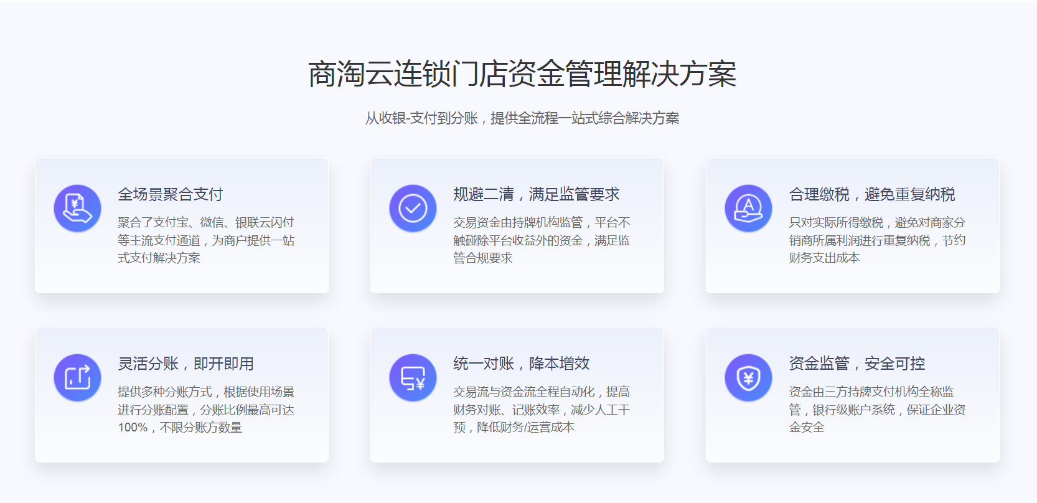The width and height of the screenshot is (1037, 503).
Task: Click the subtitle 从收银-支付到分账 text
Action: click(x=522, y=118)
